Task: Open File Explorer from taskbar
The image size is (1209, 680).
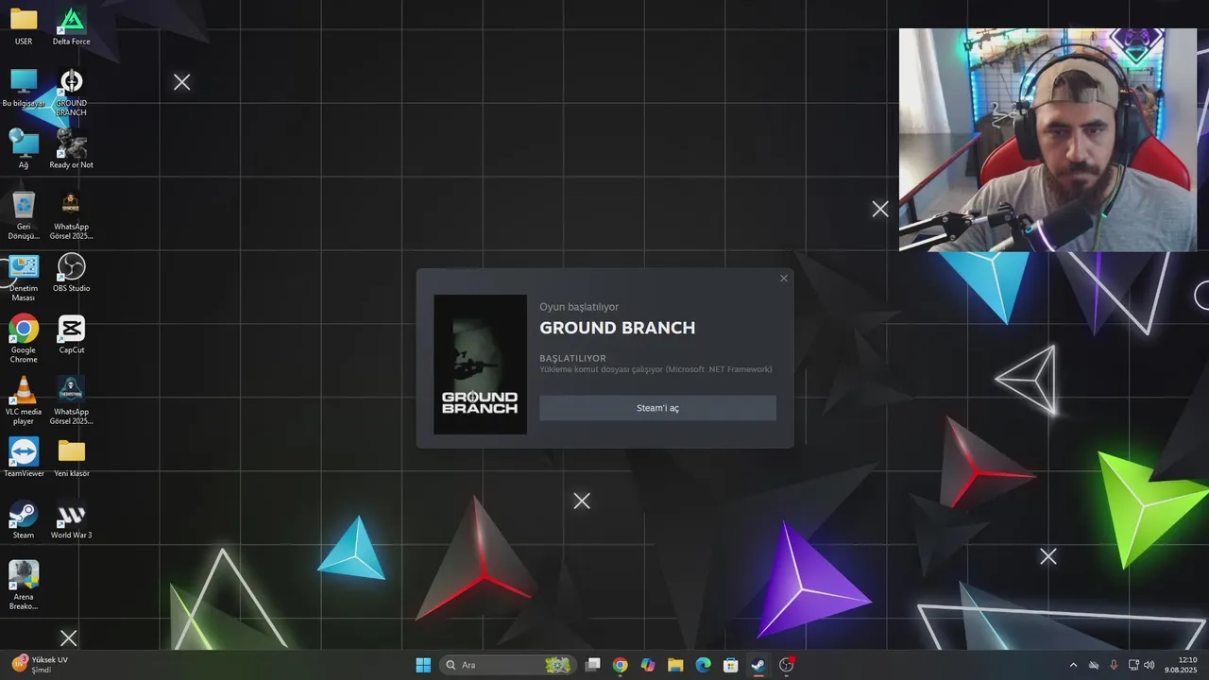Action: (675, 665)
